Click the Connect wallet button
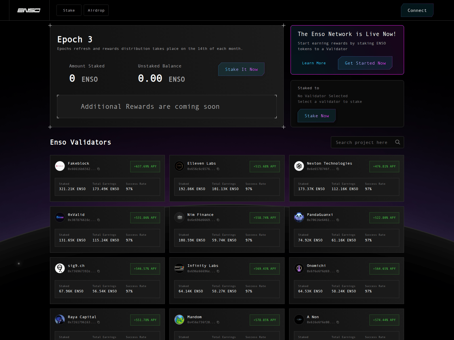The width and height of the screenshot is (454, 340). [x=417, y=10]
